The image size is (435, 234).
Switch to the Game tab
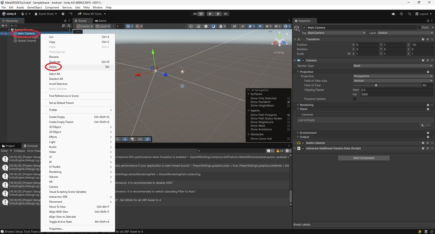click(100, 21)
